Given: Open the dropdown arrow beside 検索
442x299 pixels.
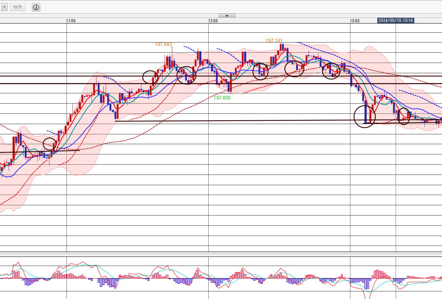Looking at the screenshot, I should (4, 7).
